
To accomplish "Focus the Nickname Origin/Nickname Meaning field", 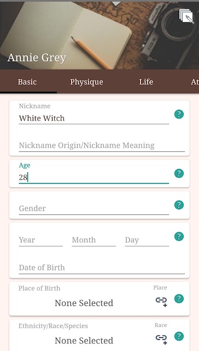I will 102,145.
